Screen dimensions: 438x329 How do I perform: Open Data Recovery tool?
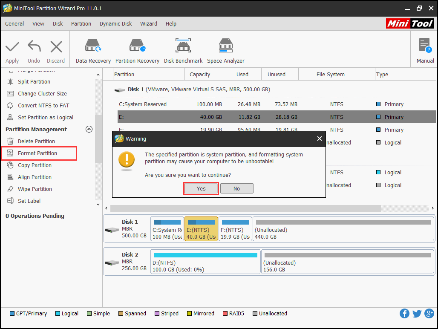pyautogui.click(x=93, y=51)
